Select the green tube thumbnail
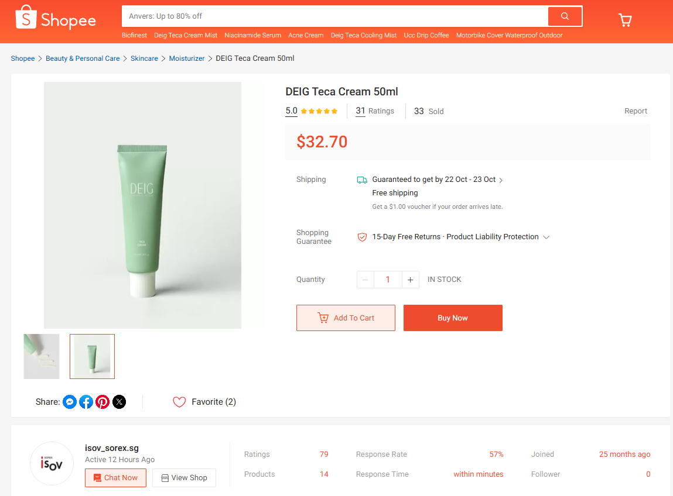Image resolution: width=673 pixels, height=496 pixels. click(x=92, y=356)
